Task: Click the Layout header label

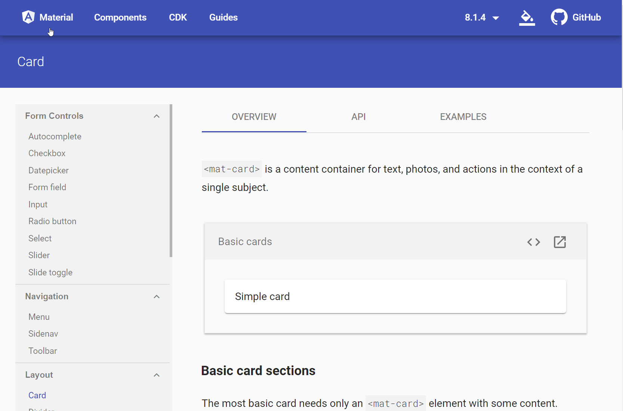Action: click(39, 375)
